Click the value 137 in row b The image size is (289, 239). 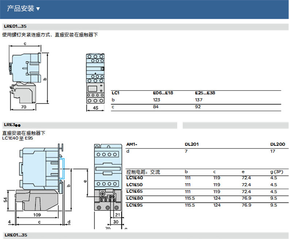[x=199, y=100]
